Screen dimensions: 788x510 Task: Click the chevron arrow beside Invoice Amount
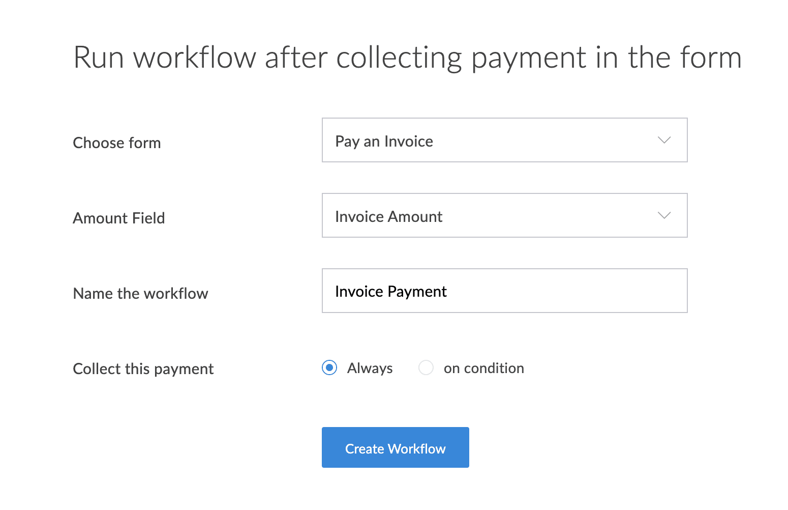[x=664, y=215]
